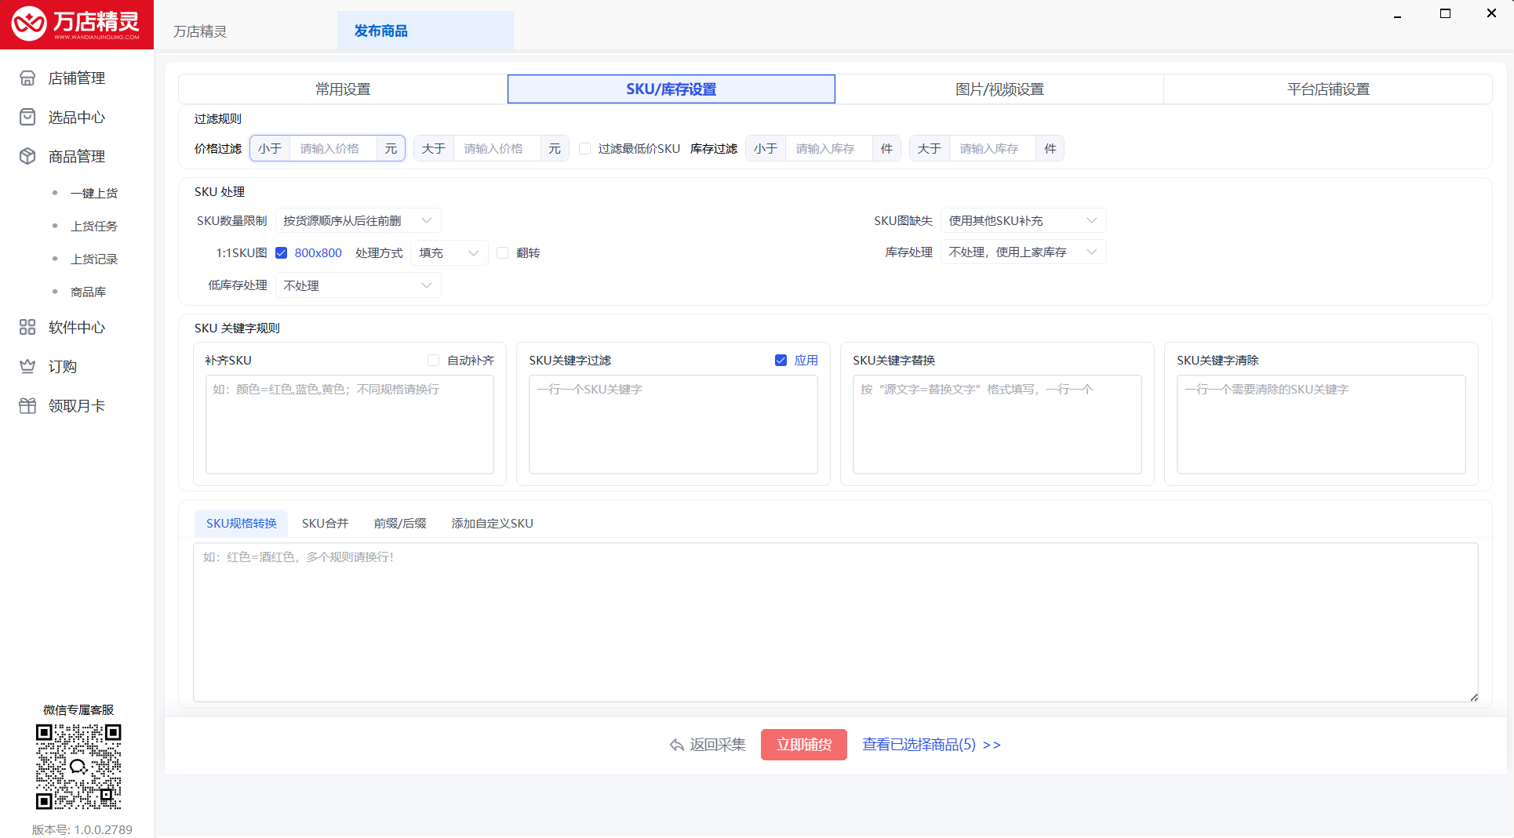Click the price 小于 input field
The image size is (1514, 838).
(333, 149)
